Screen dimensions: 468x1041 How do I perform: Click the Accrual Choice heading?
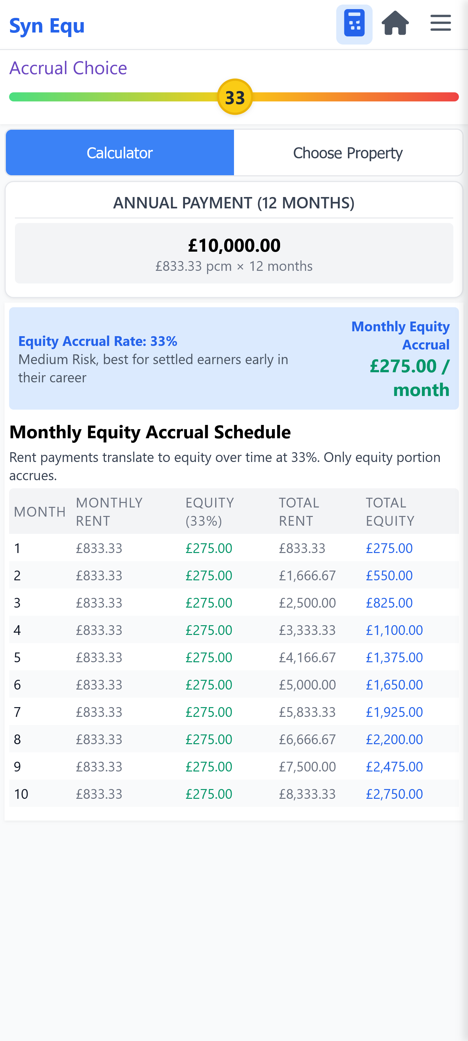68,68
